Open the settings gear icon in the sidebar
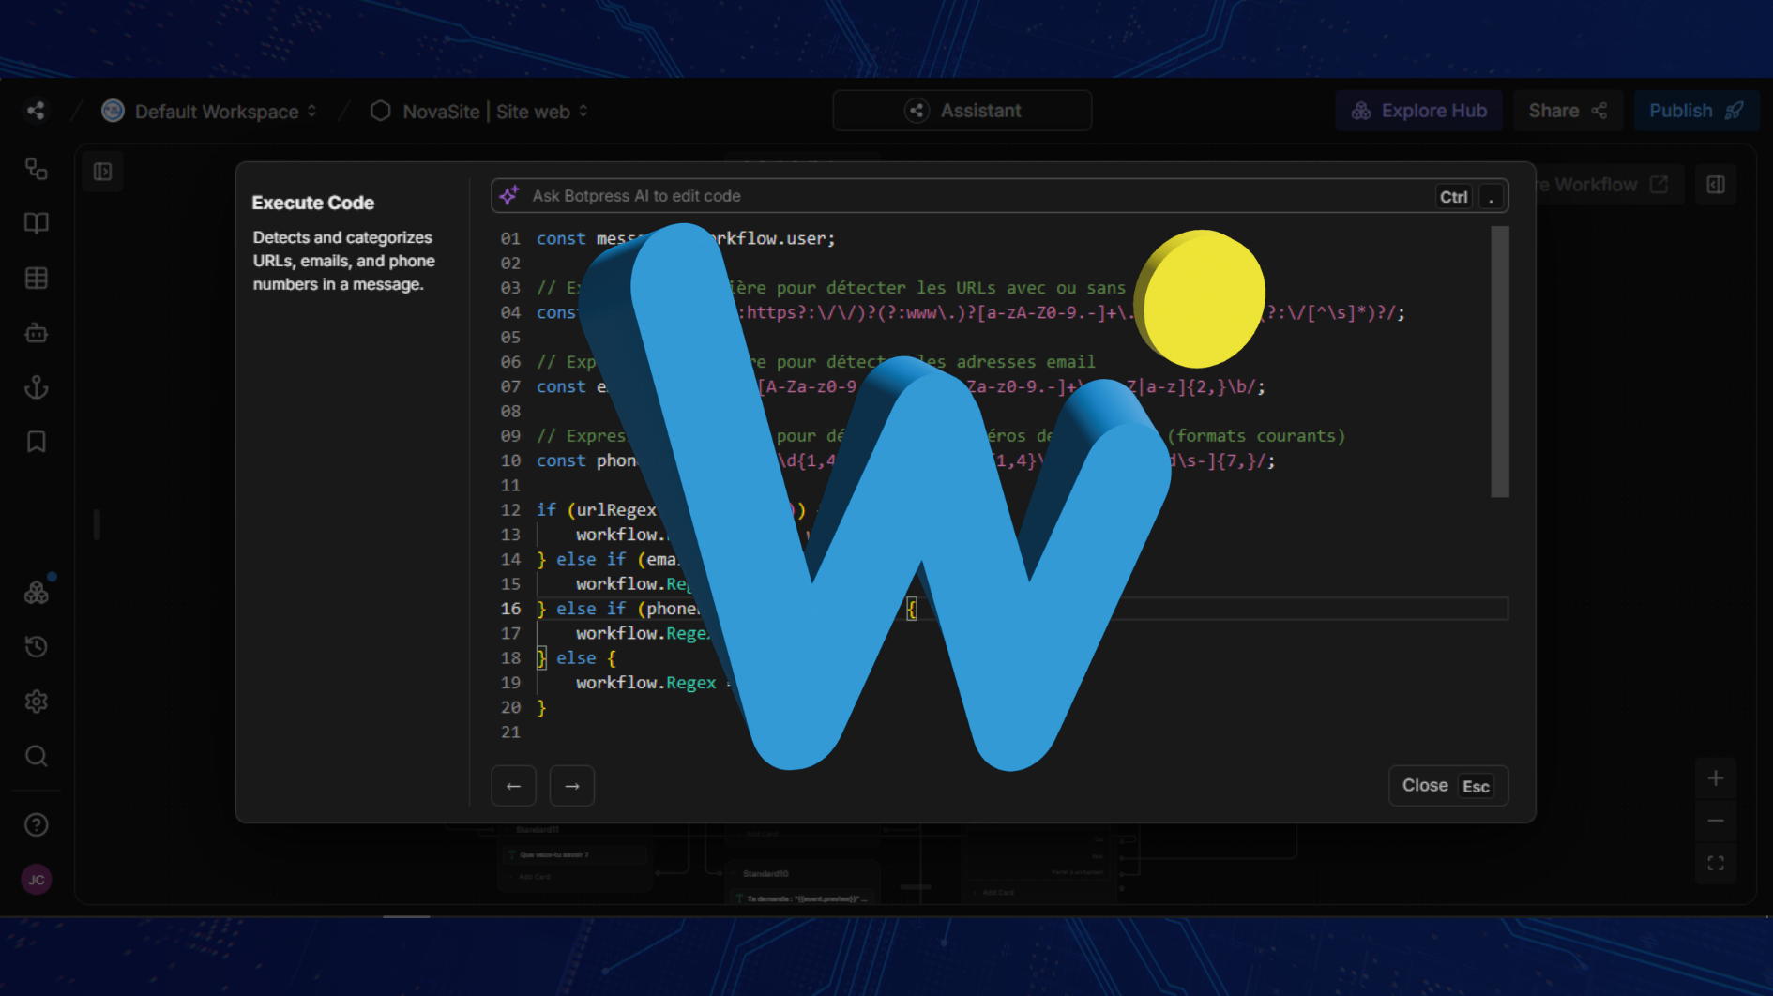Screen dimensions: 1773x996 36,702
